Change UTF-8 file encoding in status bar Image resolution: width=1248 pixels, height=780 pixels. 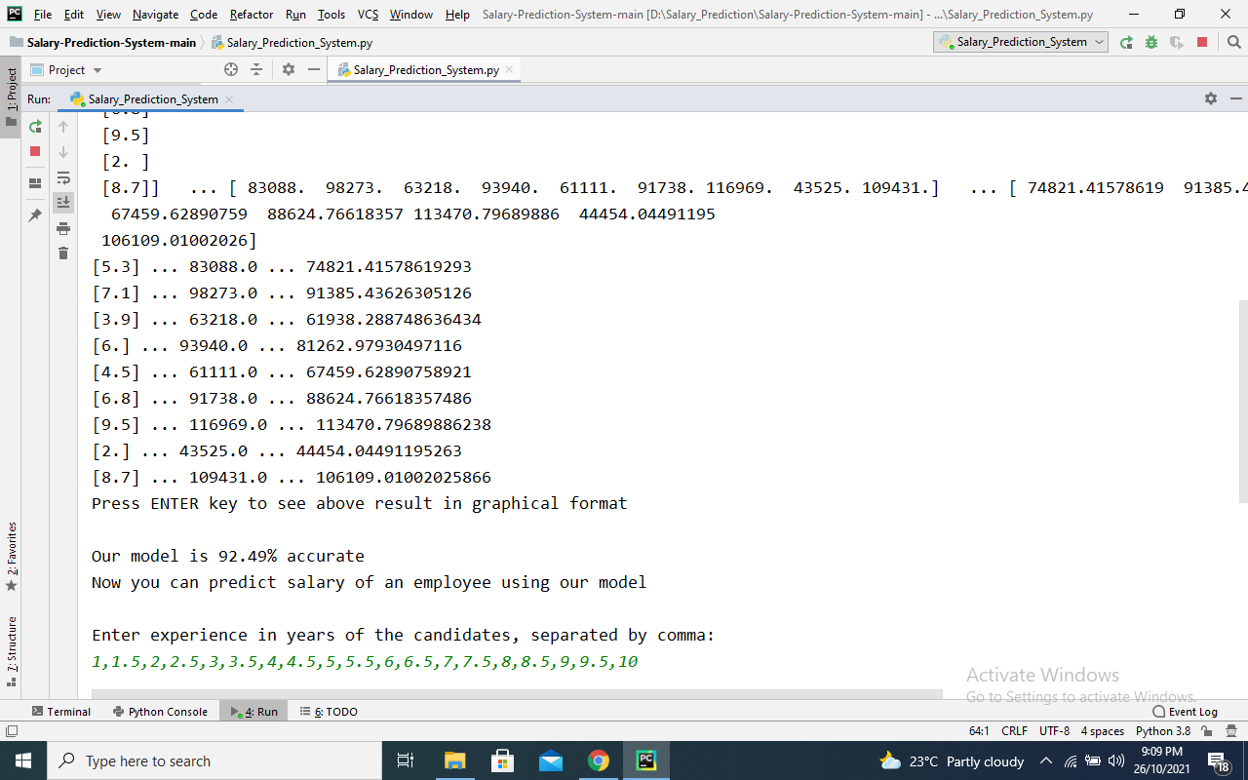click(1054, 730)
